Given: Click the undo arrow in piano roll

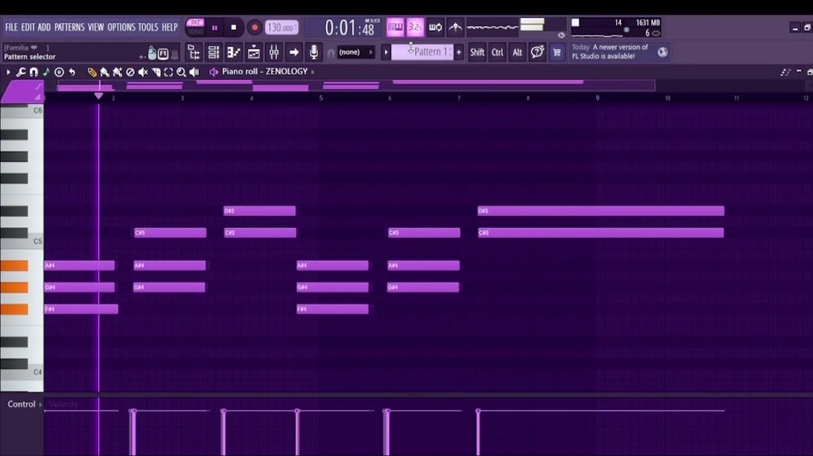Looking at the screenshot, I should click(72, 72).
